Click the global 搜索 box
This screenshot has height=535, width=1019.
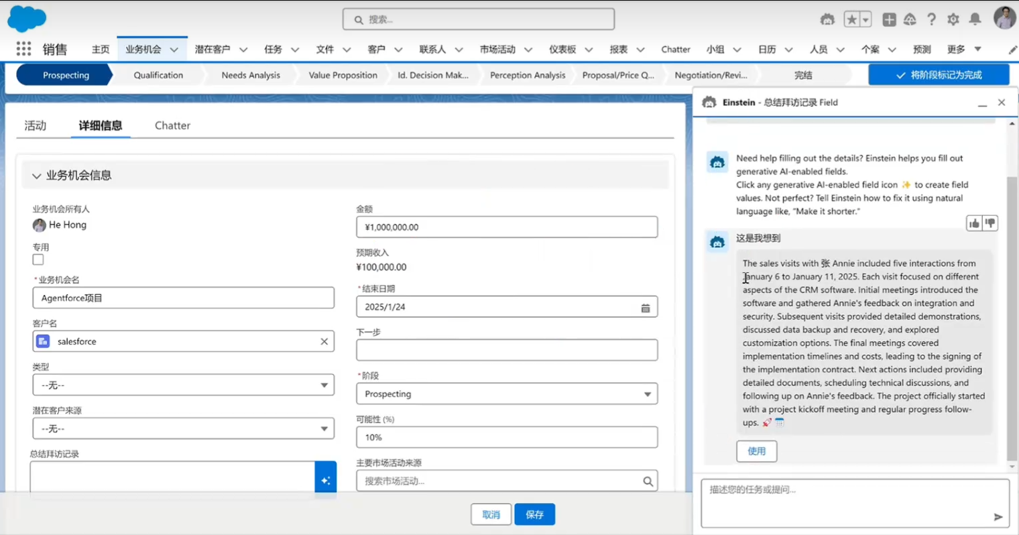tap(479, 19)
